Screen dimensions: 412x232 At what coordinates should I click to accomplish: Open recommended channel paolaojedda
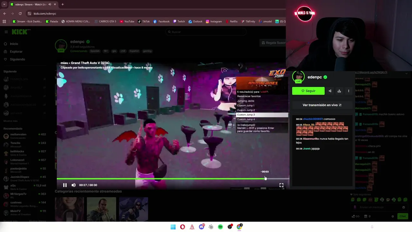pyautogui.click(x=24, y=170)
